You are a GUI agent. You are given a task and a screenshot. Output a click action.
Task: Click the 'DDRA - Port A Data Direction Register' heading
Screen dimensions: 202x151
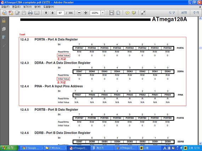tap(62, 63)
